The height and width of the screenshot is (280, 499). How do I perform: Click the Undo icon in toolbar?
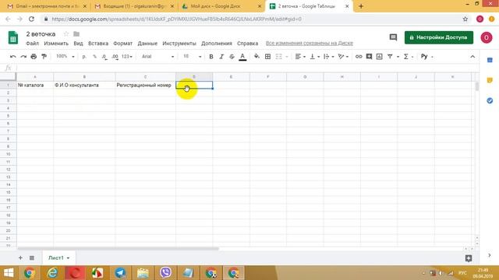(x=13, y=57)
